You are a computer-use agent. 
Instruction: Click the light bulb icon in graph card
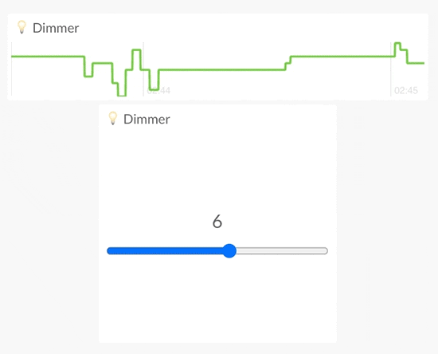(22, 27)
